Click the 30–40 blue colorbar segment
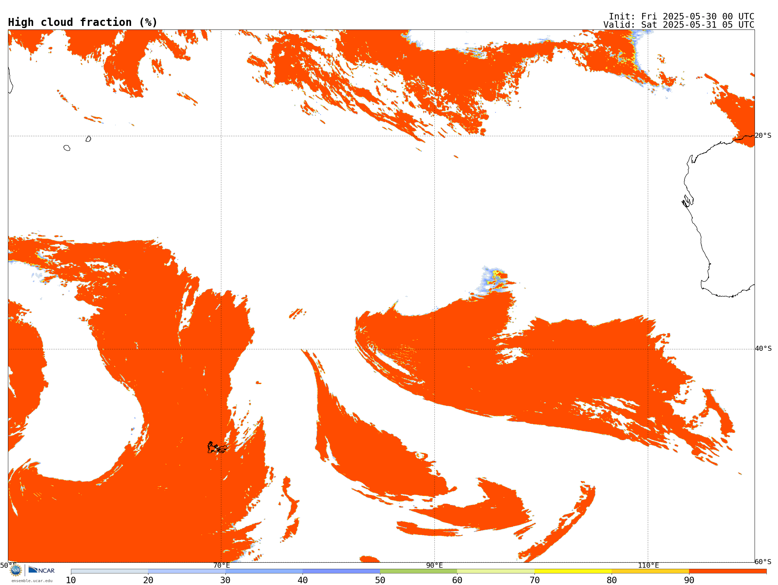Viewport: 778px width, 585px height. point(264,571)
